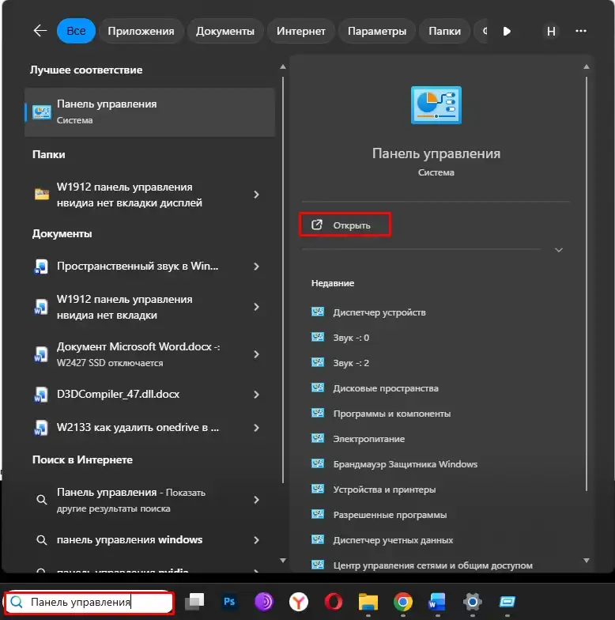Screen dimensions: 615x620
Task: Open recent Программы и компоненты
Action: (392, 414)
